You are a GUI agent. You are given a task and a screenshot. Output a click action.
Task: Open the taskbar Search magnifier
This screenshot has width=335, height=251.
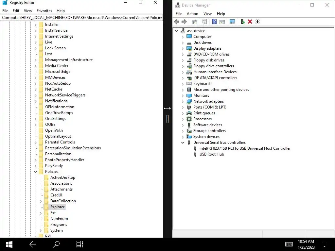56,244
